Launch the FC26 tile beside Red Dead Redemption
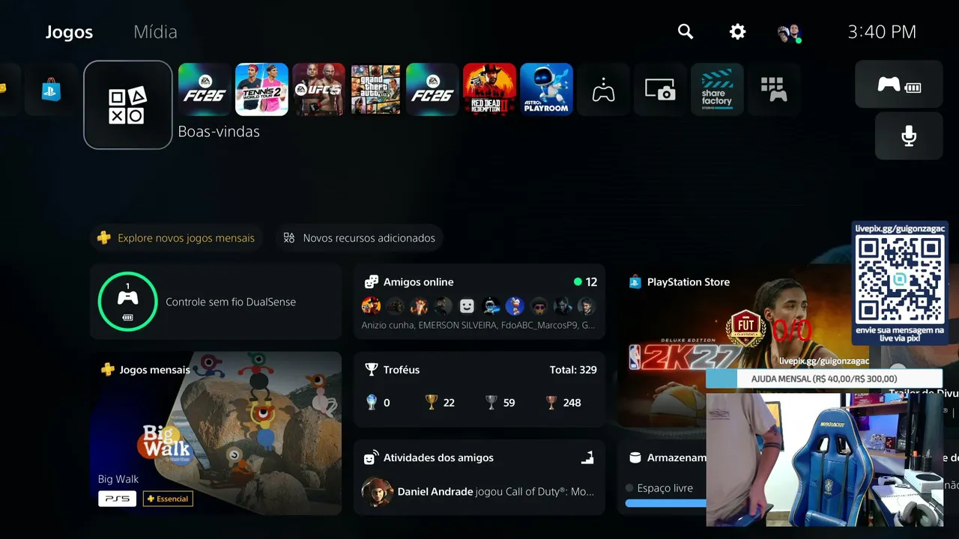959x539 pixels. click(x=432, y=90)
